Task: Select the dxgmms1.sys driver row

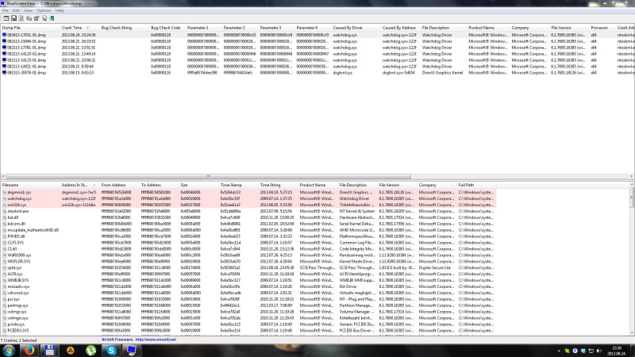Action: click(x=248, y=192)
